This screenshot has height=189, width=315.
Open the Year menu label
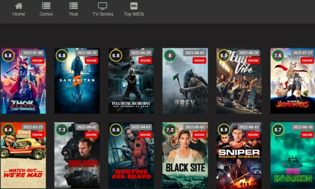[73, 14]
